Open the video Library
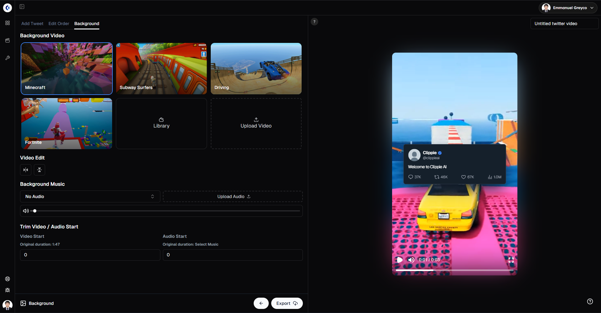Image resolution: width=601 pixels, height=313 pixels. point(161,123)
